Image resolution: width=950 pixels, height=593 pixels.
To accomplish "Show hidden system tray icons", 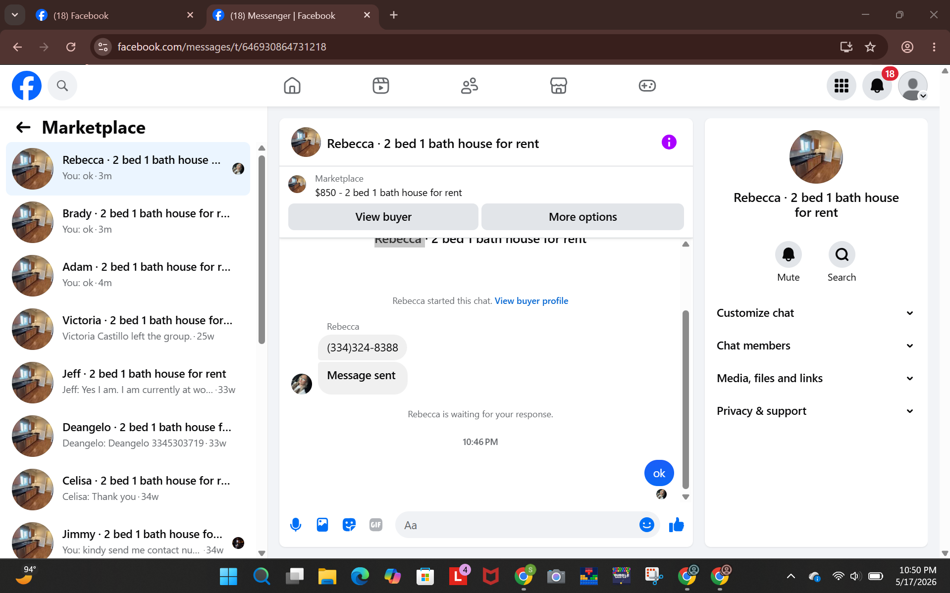I will 791,576.
